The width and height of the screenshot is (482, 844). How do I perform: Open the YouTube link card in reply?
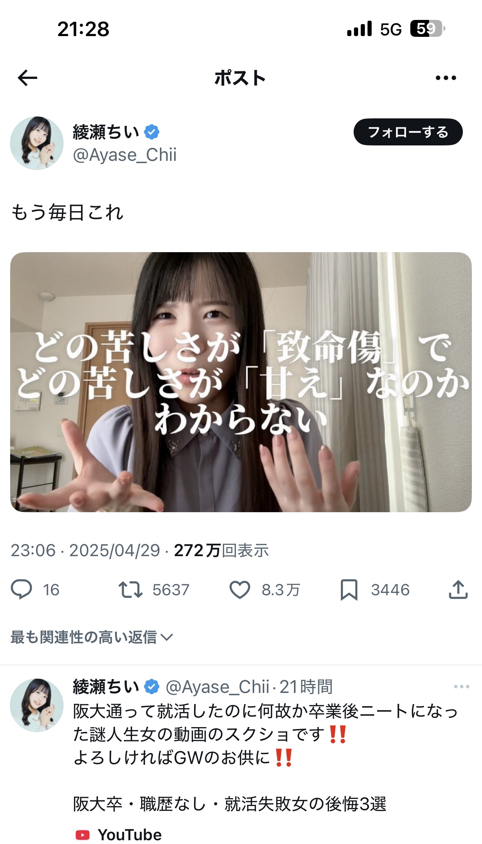[119, 835]
